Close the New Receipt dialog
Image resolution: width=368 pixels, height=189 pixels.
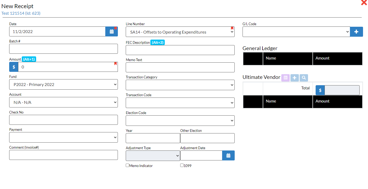click(x=364, y=3)
